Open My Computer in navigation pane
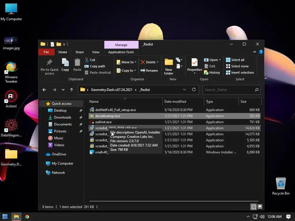Image resolution: width=295 pixels, height=221 pixels. pos(63,163)
